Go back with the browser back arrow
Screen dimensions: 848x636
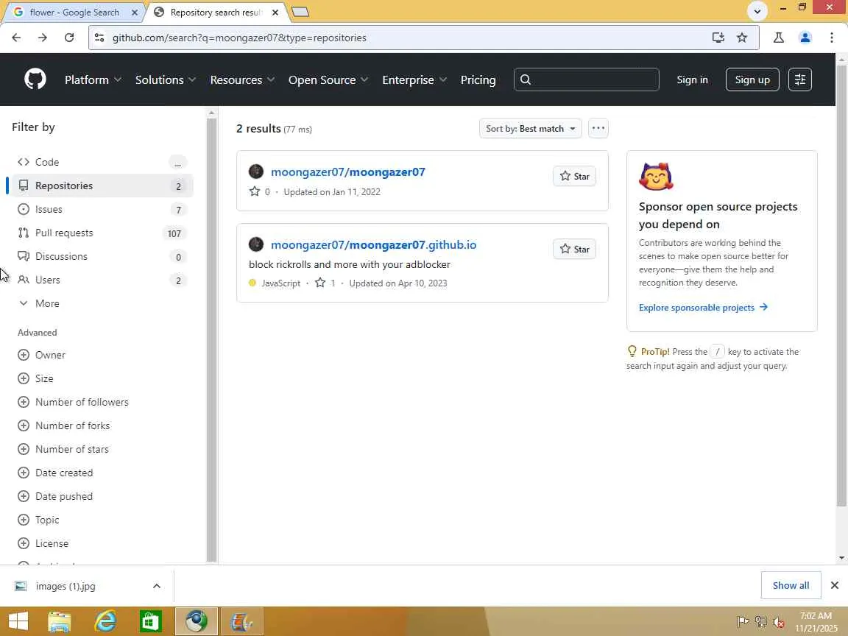tap(16, 38)
